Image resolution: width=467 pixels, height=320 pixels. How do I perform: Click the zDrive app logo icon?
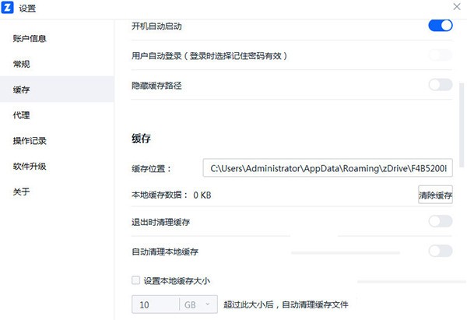9,9
